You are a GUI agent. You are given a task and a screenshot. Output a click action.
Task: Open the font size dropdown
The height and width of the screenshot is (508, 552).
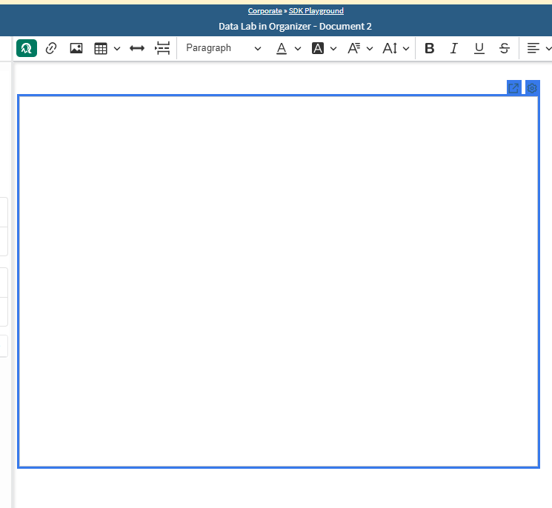click(396, 48)
